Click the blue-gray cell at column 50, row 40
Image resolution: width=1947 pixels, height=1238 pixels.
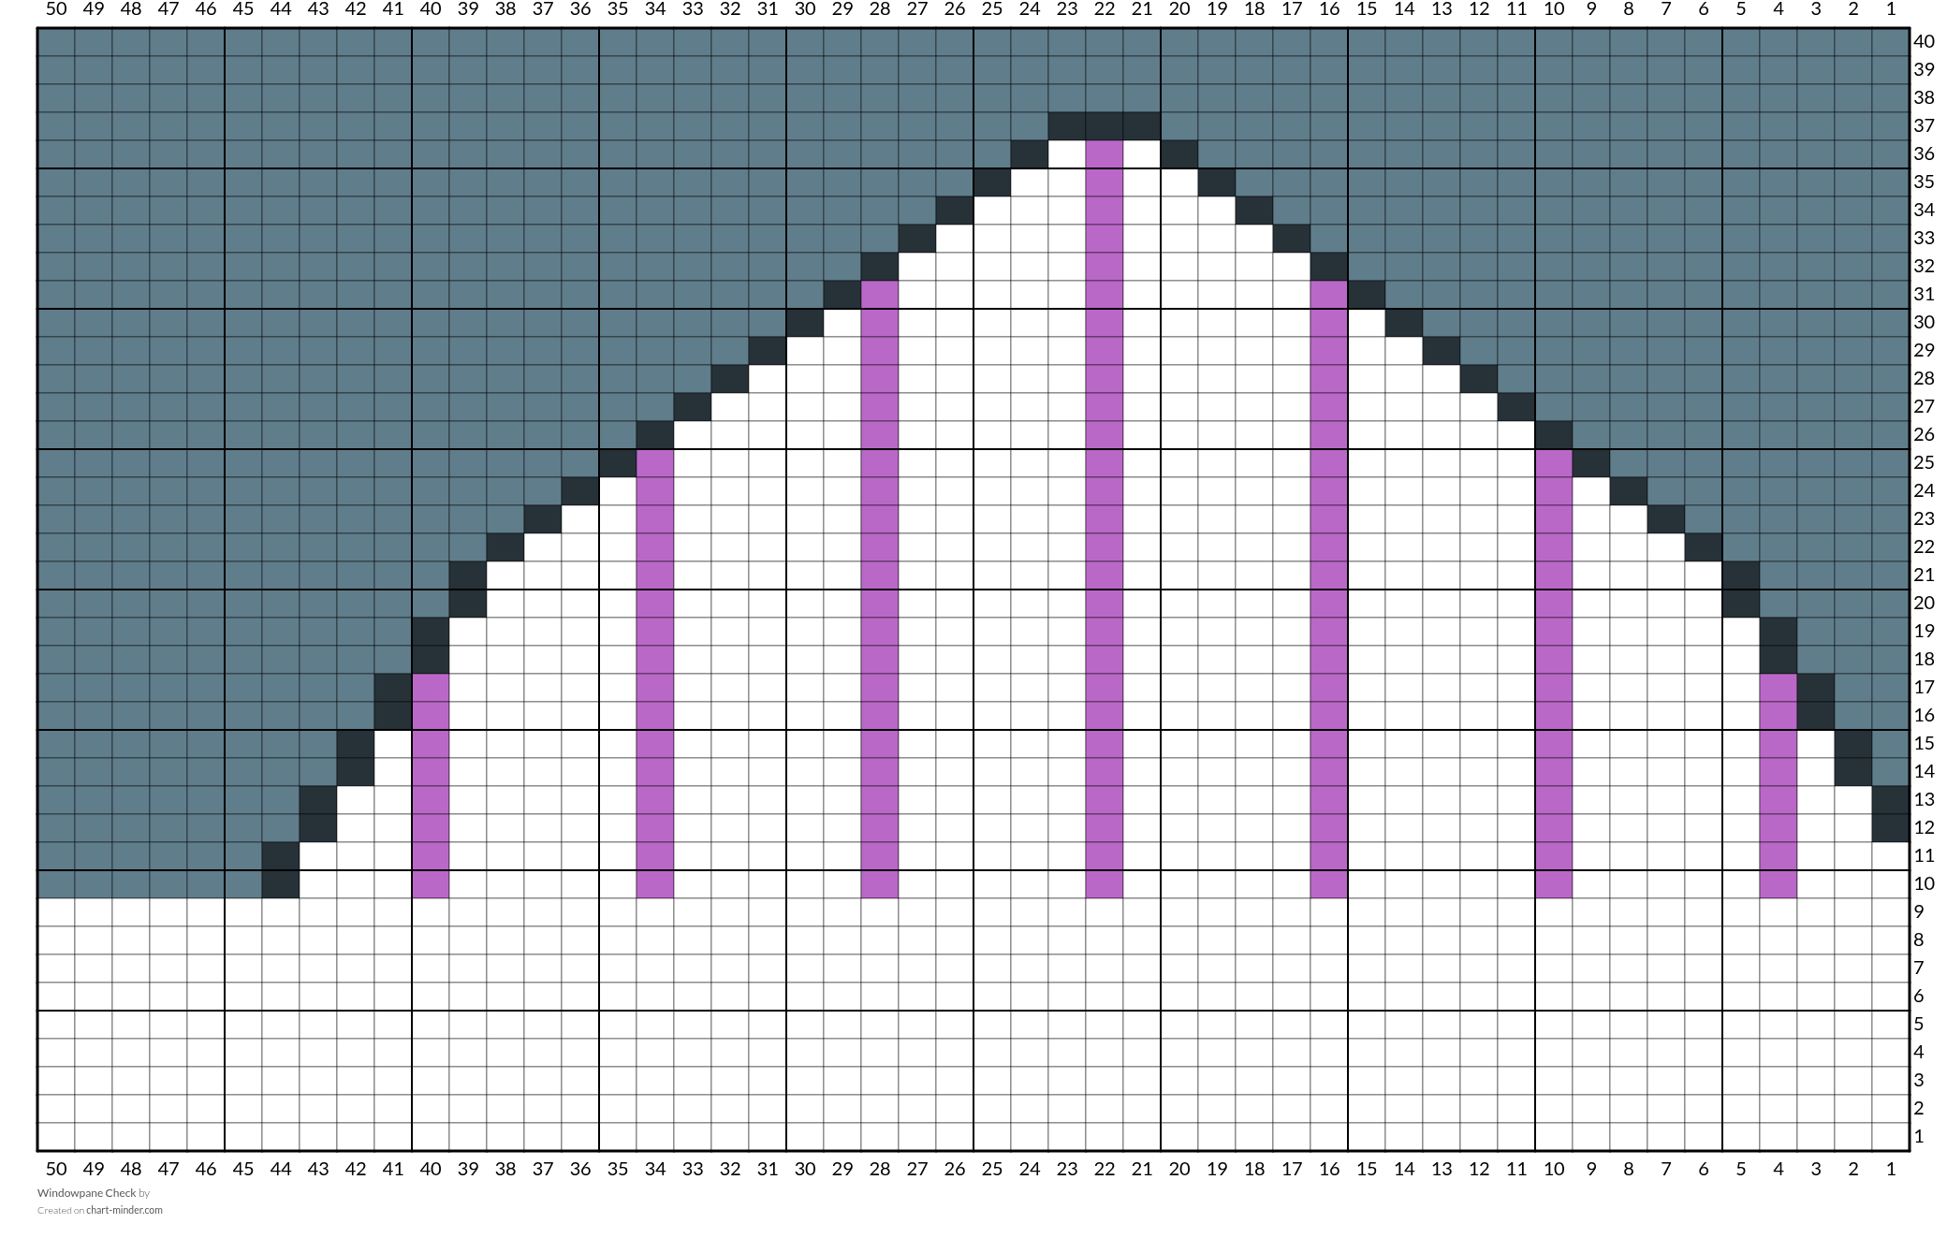pyautogui.click(x=56, y=42)
